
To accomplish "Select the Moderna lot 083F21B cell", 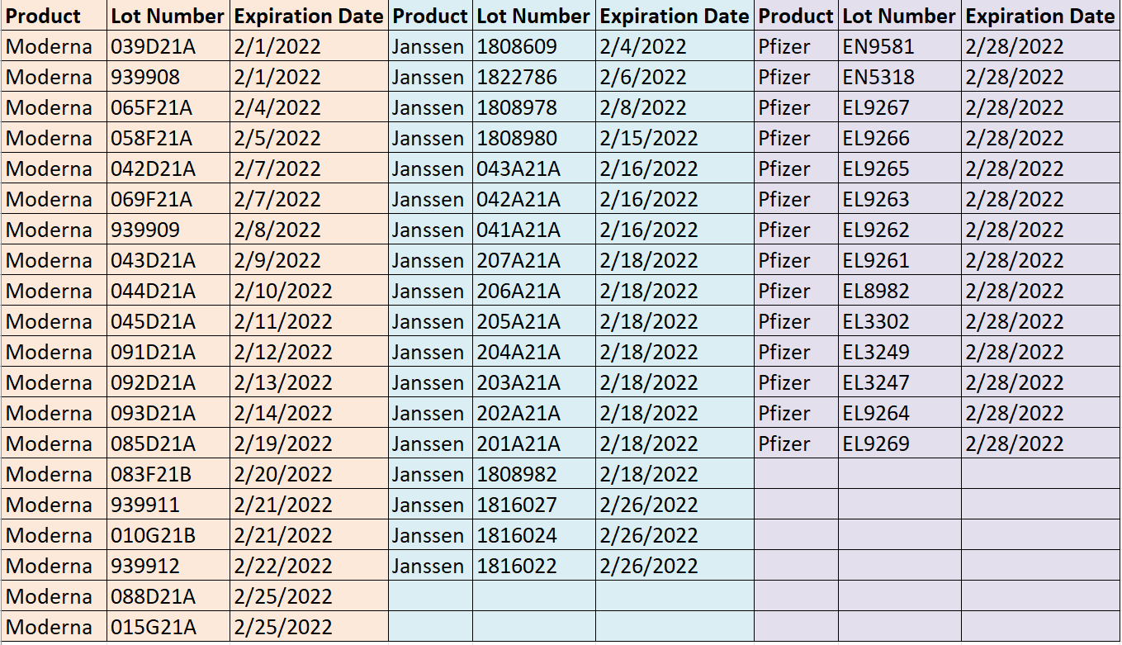I will tap(169, 475).
